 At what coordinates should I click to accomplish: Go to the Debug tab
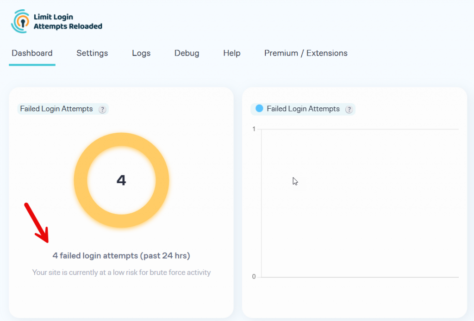187,53
